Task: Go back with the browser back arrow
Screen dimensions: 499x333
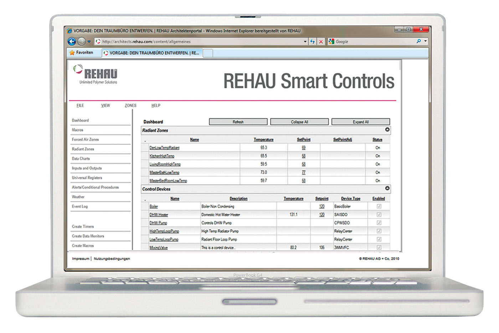Action: [72, 41]
